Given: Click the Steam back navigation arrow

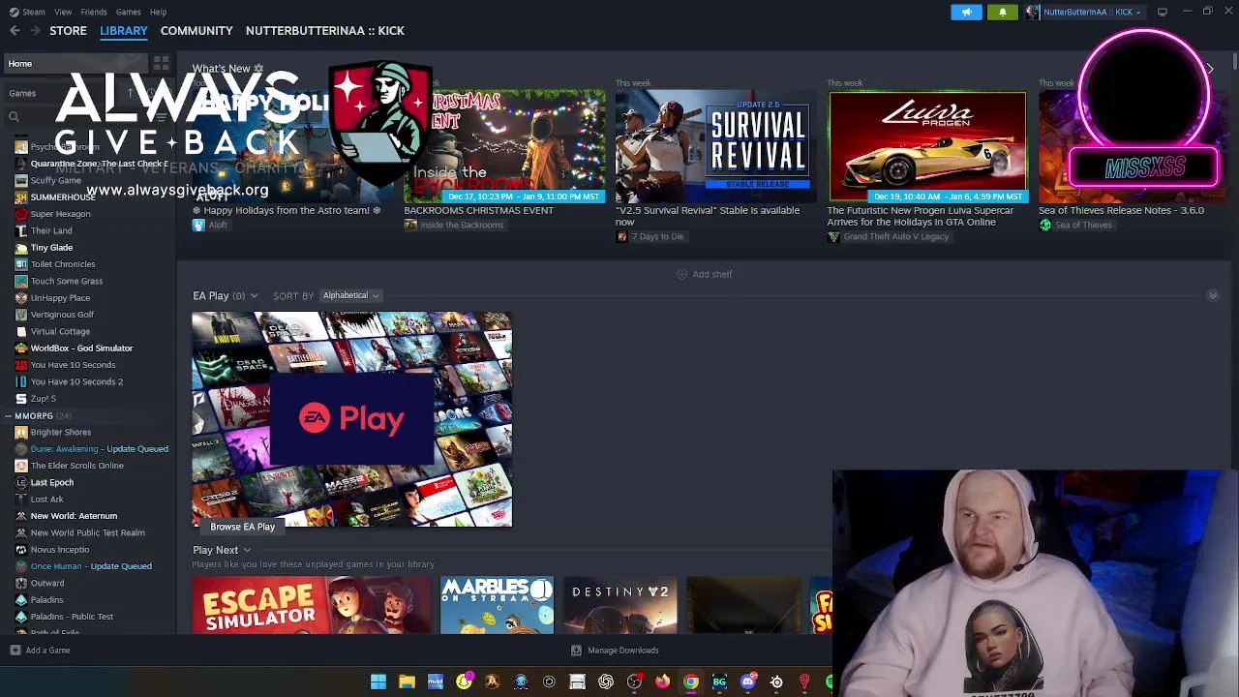Looking at the screenshot, I should click(x=15, y=31).
